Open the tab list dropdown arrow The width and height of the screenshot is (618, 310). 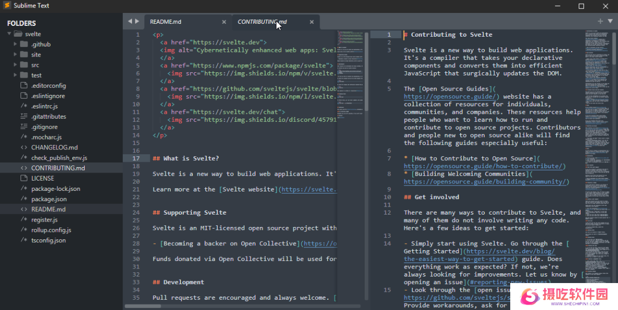pyautogui.click(x=610, y=22)
